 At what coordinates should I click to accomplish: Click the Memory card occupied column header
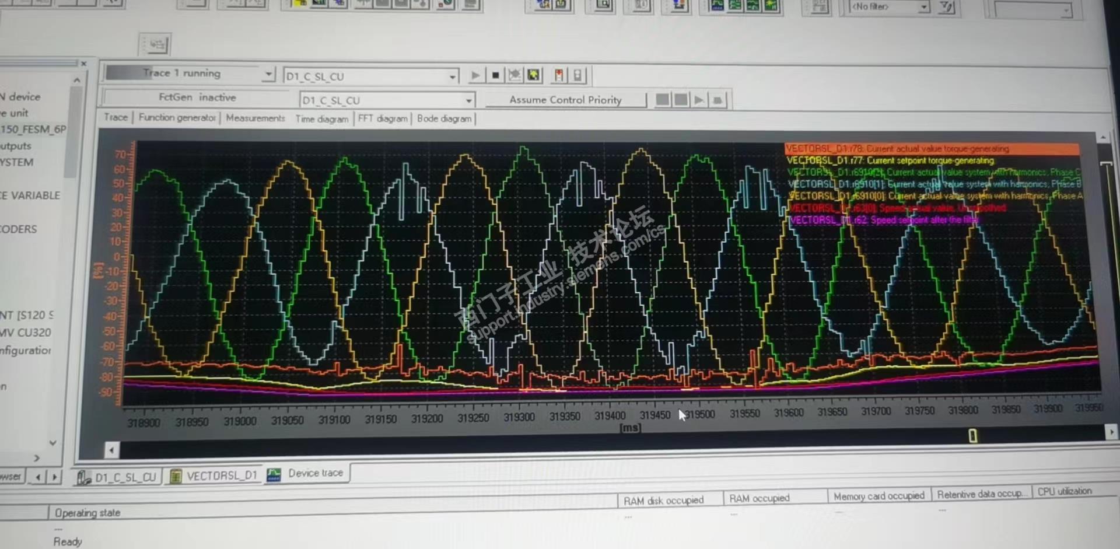[x=878, y=496]
